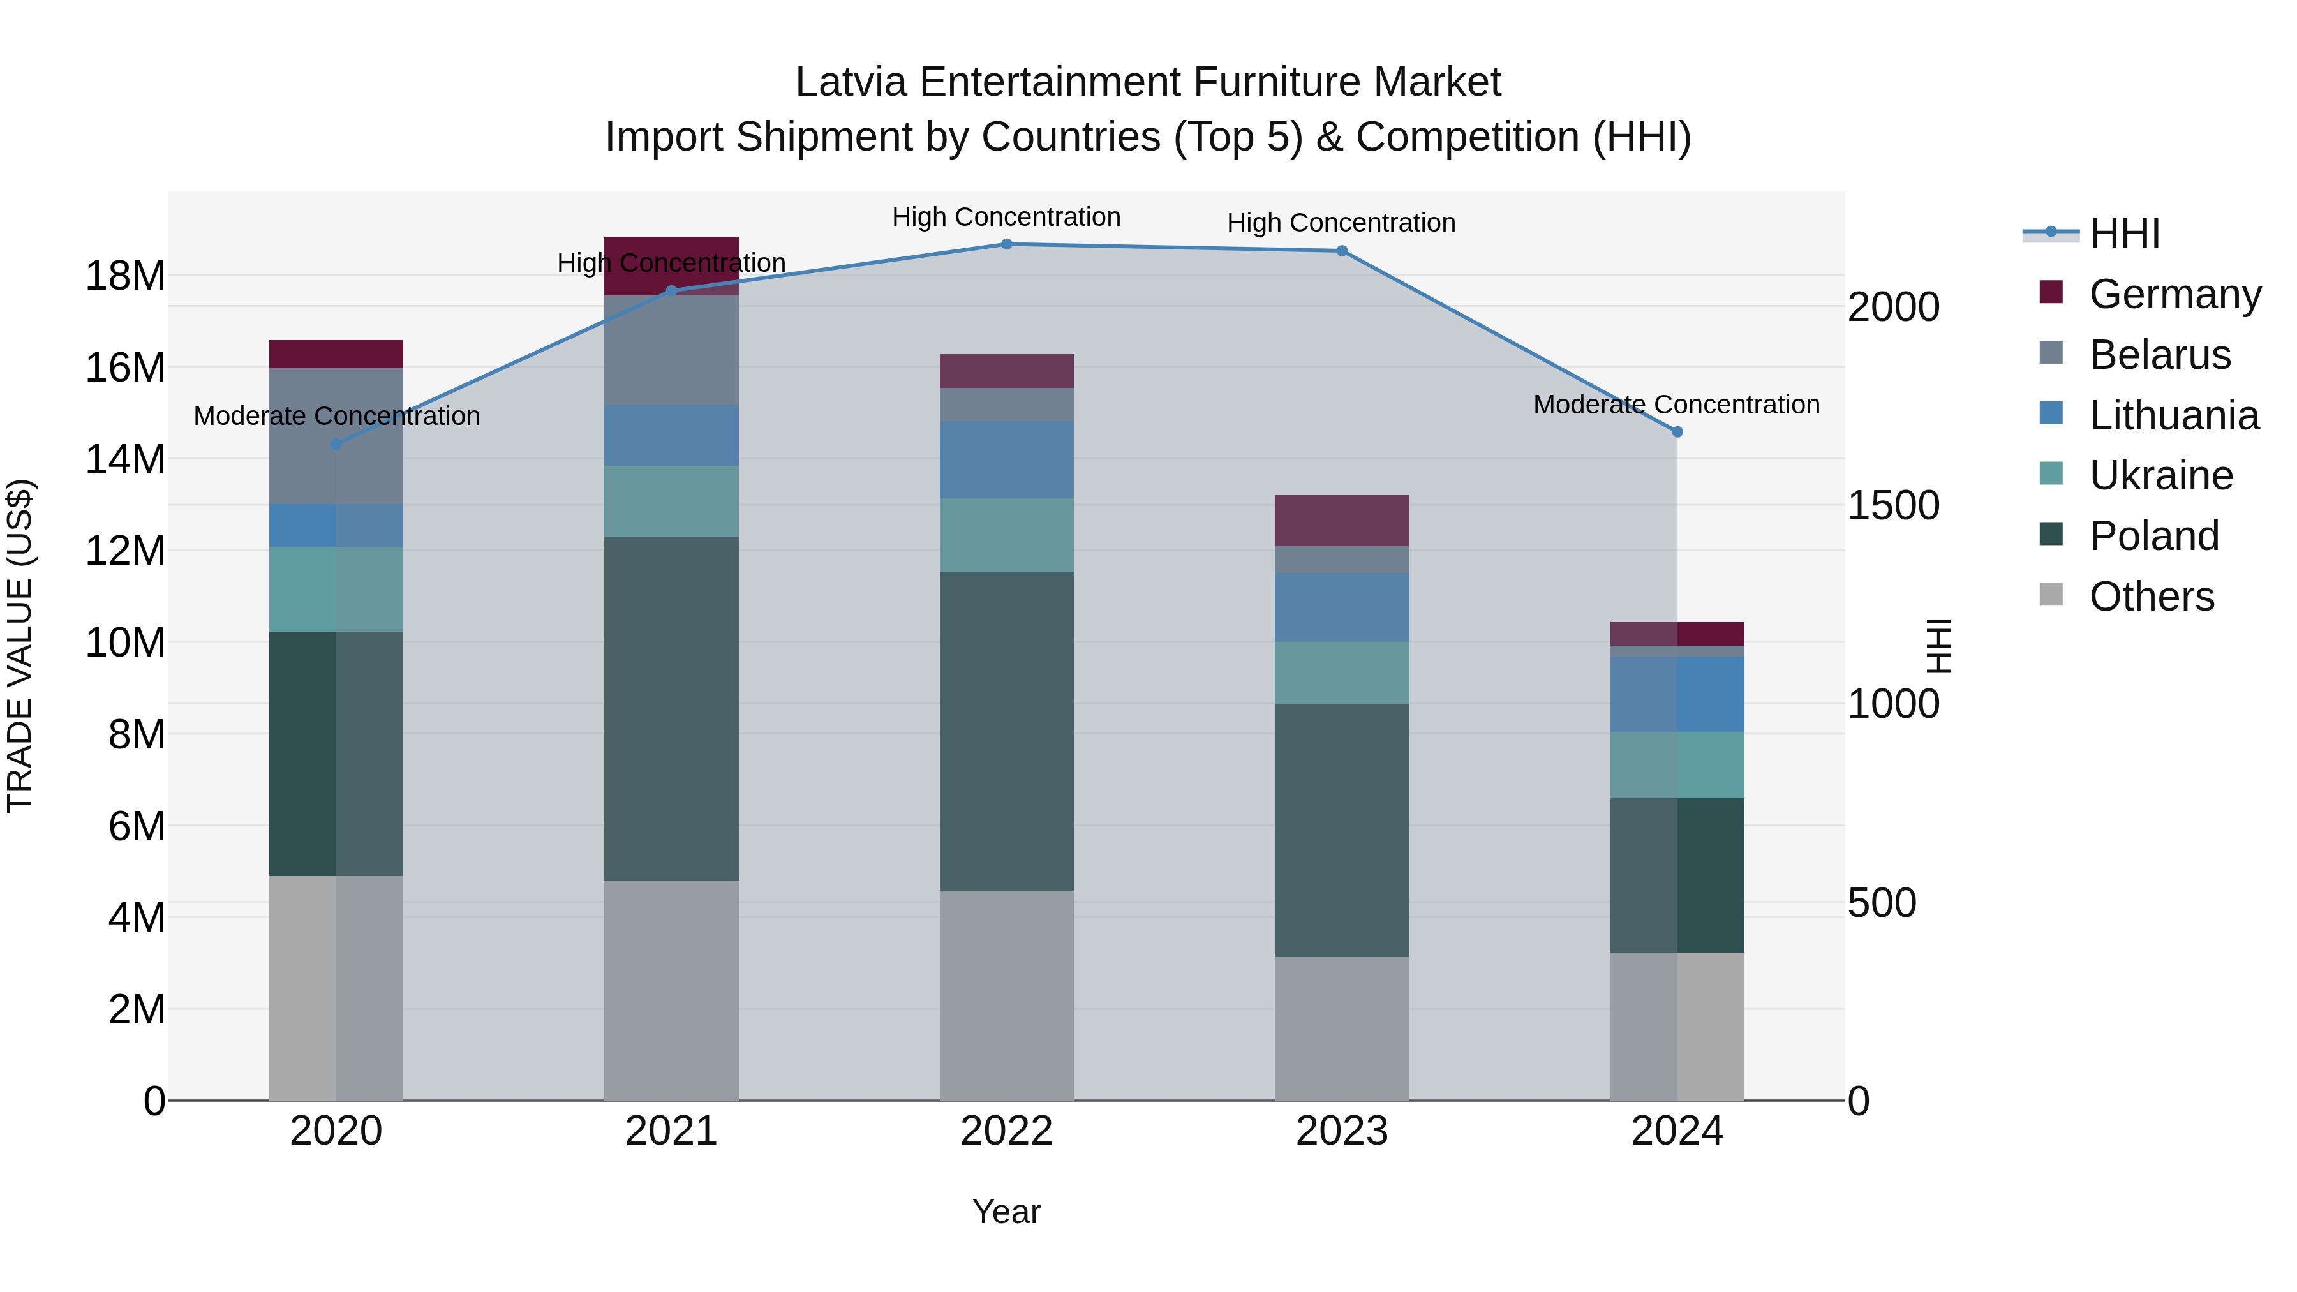Click the HHI legend line marker icon
The height and width of the screenshot is (1292, 2297).
[x=2051, y=232]
